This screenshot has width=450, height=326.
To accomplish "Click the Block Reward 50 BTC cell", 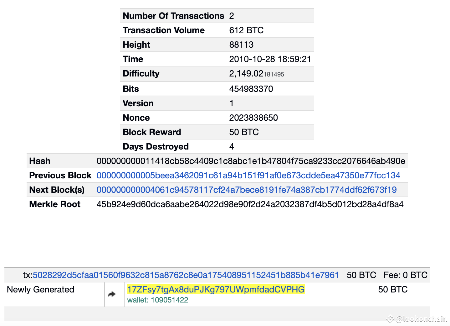I will click(244, 132).
